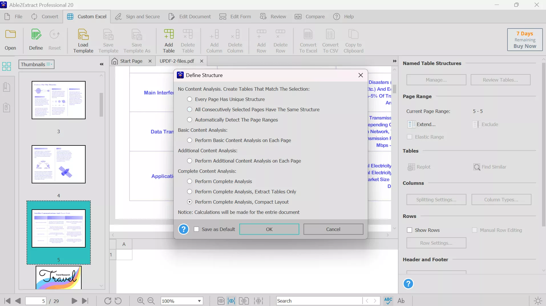Screen dimensions: 546x306
Task: Click the Review Tables button
Action: [x=500, y=80]
